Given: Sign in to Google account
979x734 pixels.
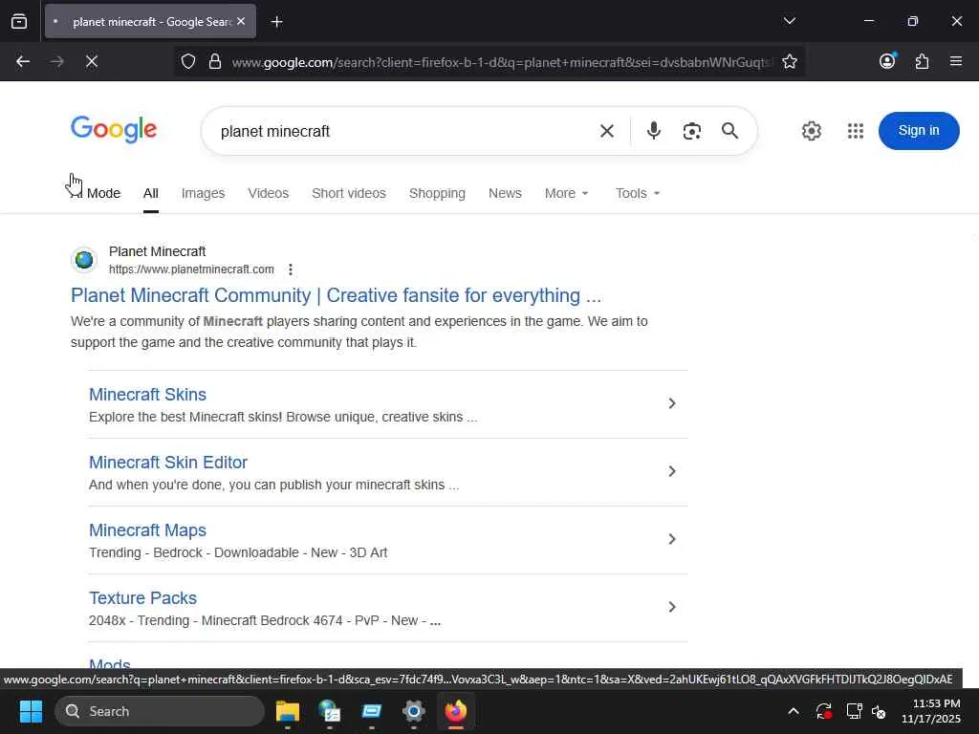Looking at the screenshot, I should coord(919,130).
